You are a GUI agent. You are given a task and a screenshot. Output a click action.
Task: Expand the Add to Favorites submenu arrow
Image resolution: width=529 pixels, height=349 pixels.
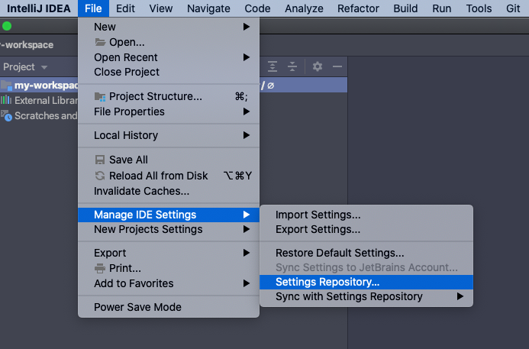(x=247, y=283)
